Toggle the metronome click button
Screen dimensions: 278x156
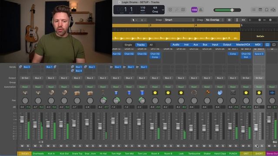pyautogui.click(x=201, y=10)
